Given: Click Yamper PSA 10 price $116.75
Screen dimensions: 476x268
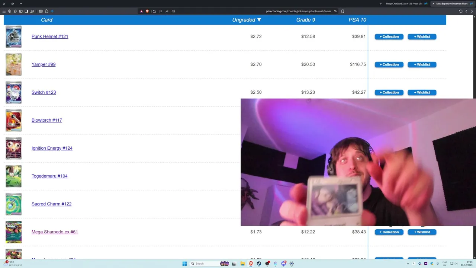Looking at the screenshot, I should pyautogui.click(x=358, y=64).
